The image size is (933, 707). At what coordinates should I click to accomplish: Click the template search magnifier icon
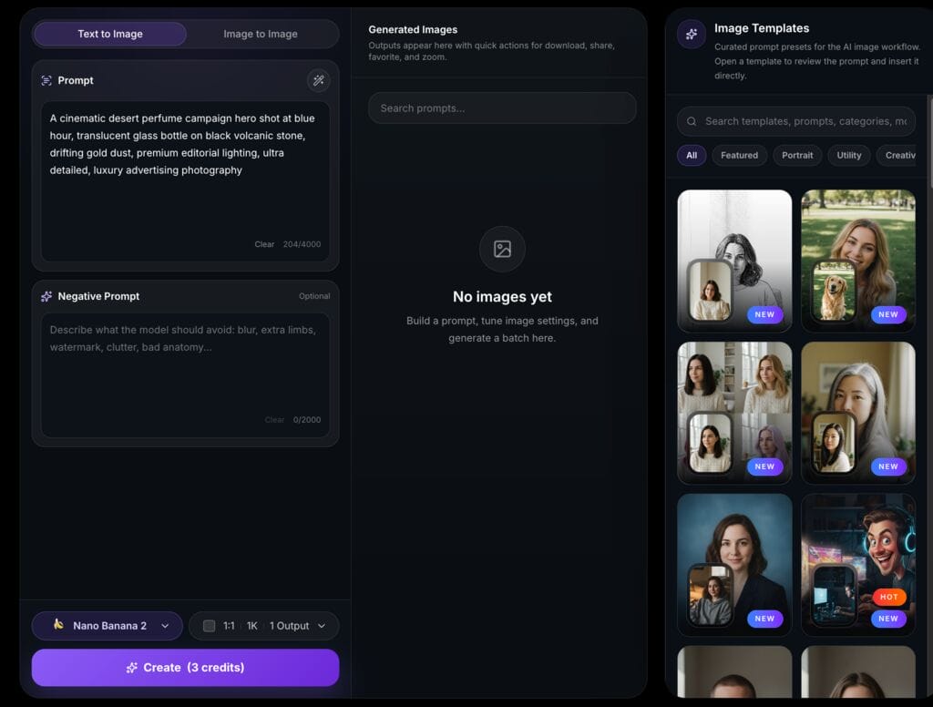point(692,121)
